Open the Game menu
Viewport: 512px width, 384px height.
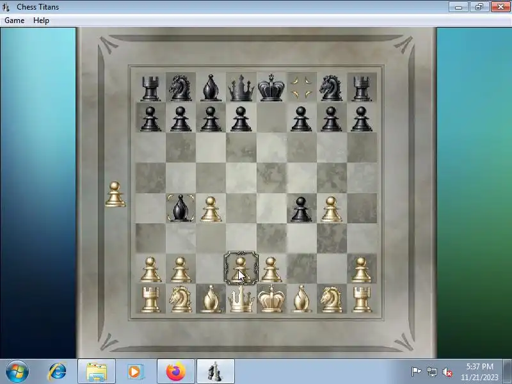pos(14,20)
